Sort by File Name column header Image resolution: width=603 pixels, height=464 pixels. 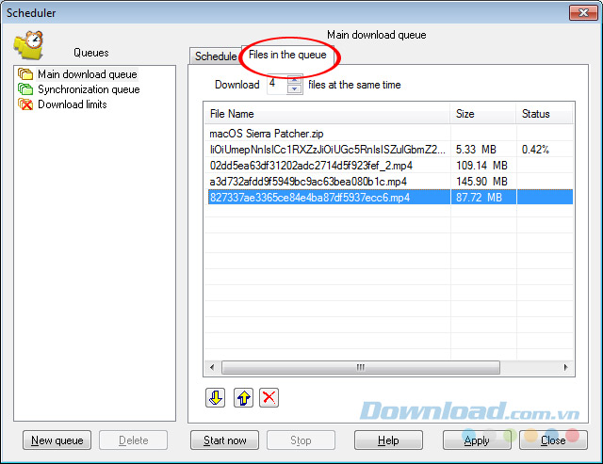point(327,114)
